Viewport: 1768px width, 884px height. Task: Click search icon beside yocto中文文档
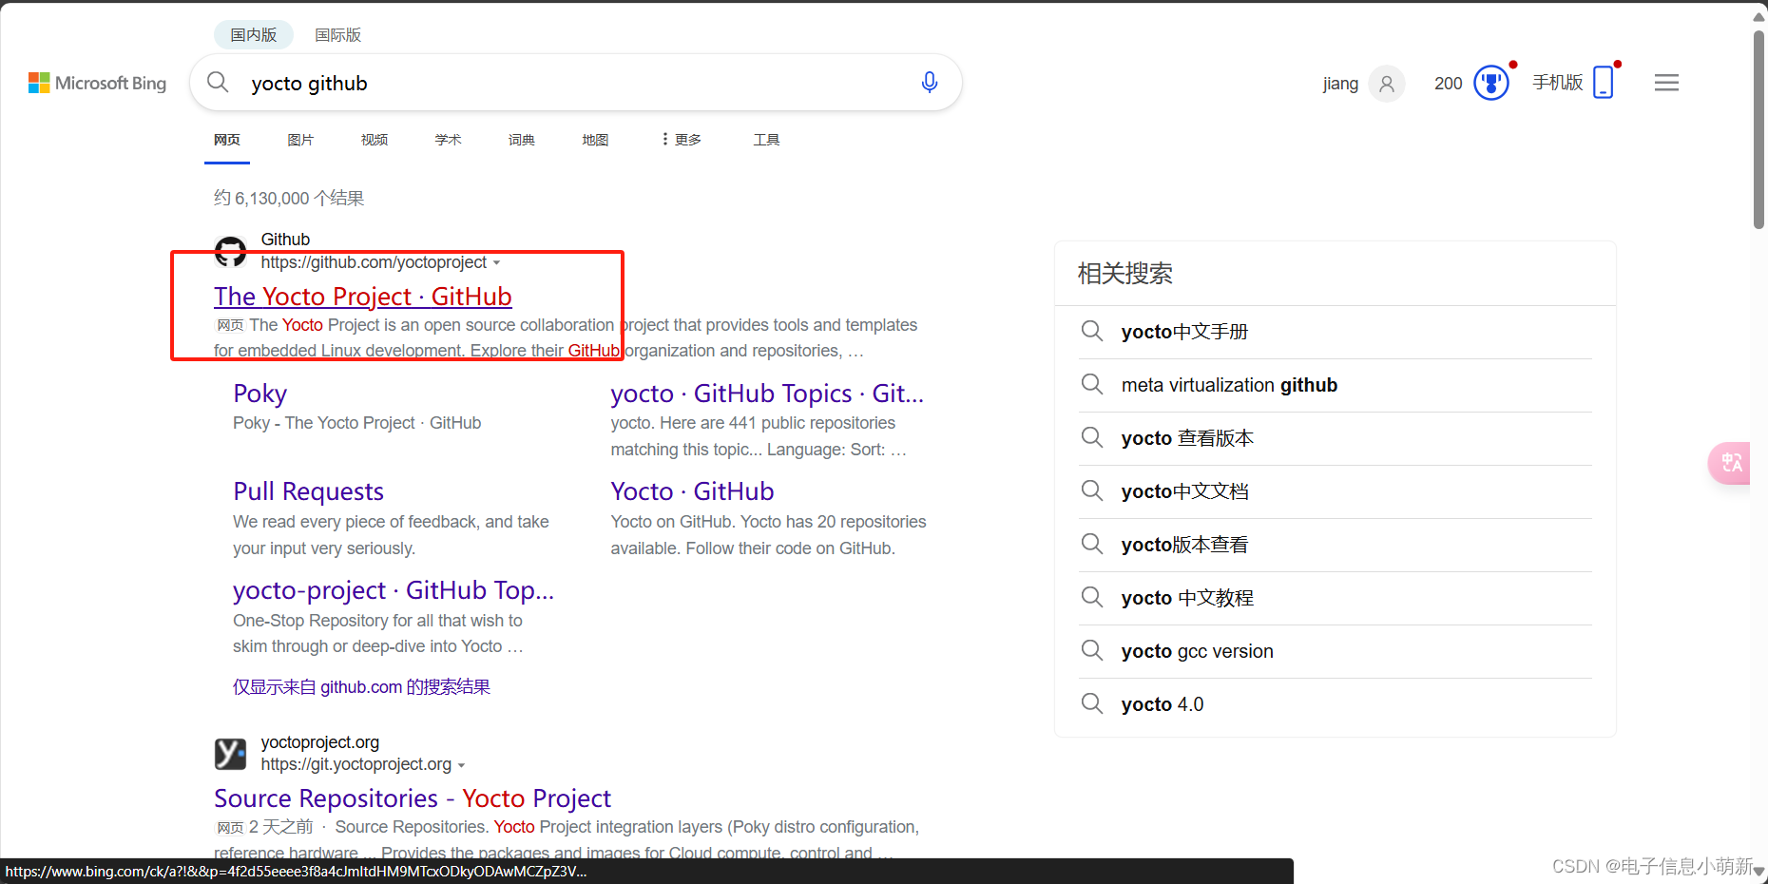pos(1092,490)
